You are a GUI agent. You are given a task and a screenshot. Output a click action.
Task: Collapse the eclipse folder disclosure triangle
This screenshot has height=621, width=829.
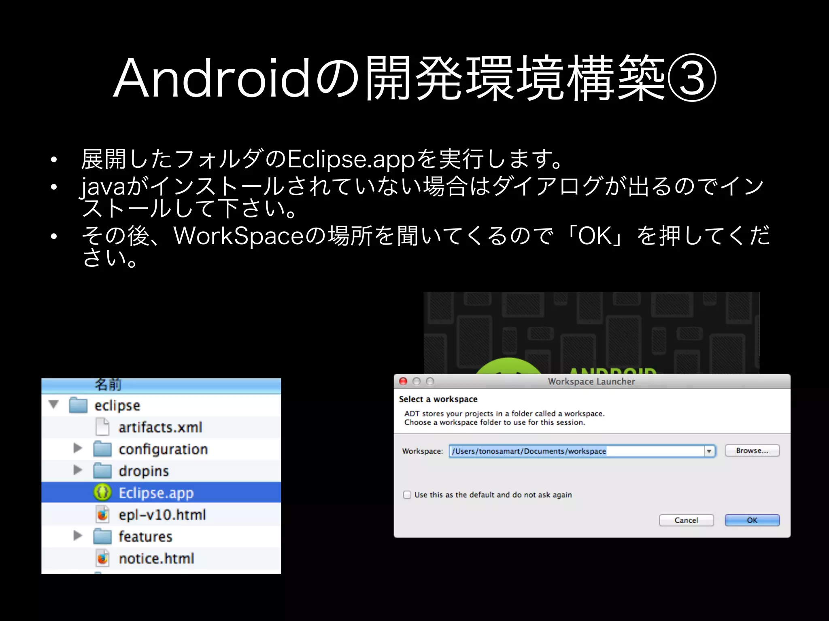(53, 404)
